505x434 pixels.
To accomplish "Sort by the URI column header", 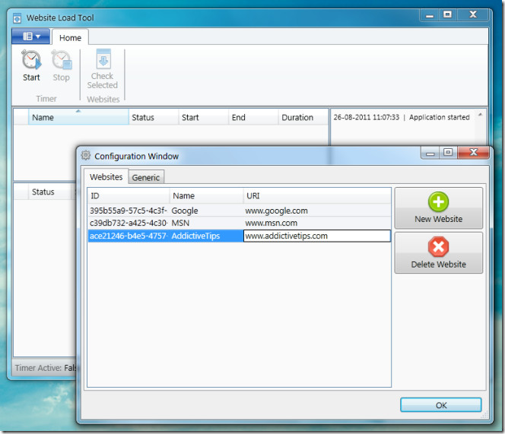I will (x=317, y=196).
